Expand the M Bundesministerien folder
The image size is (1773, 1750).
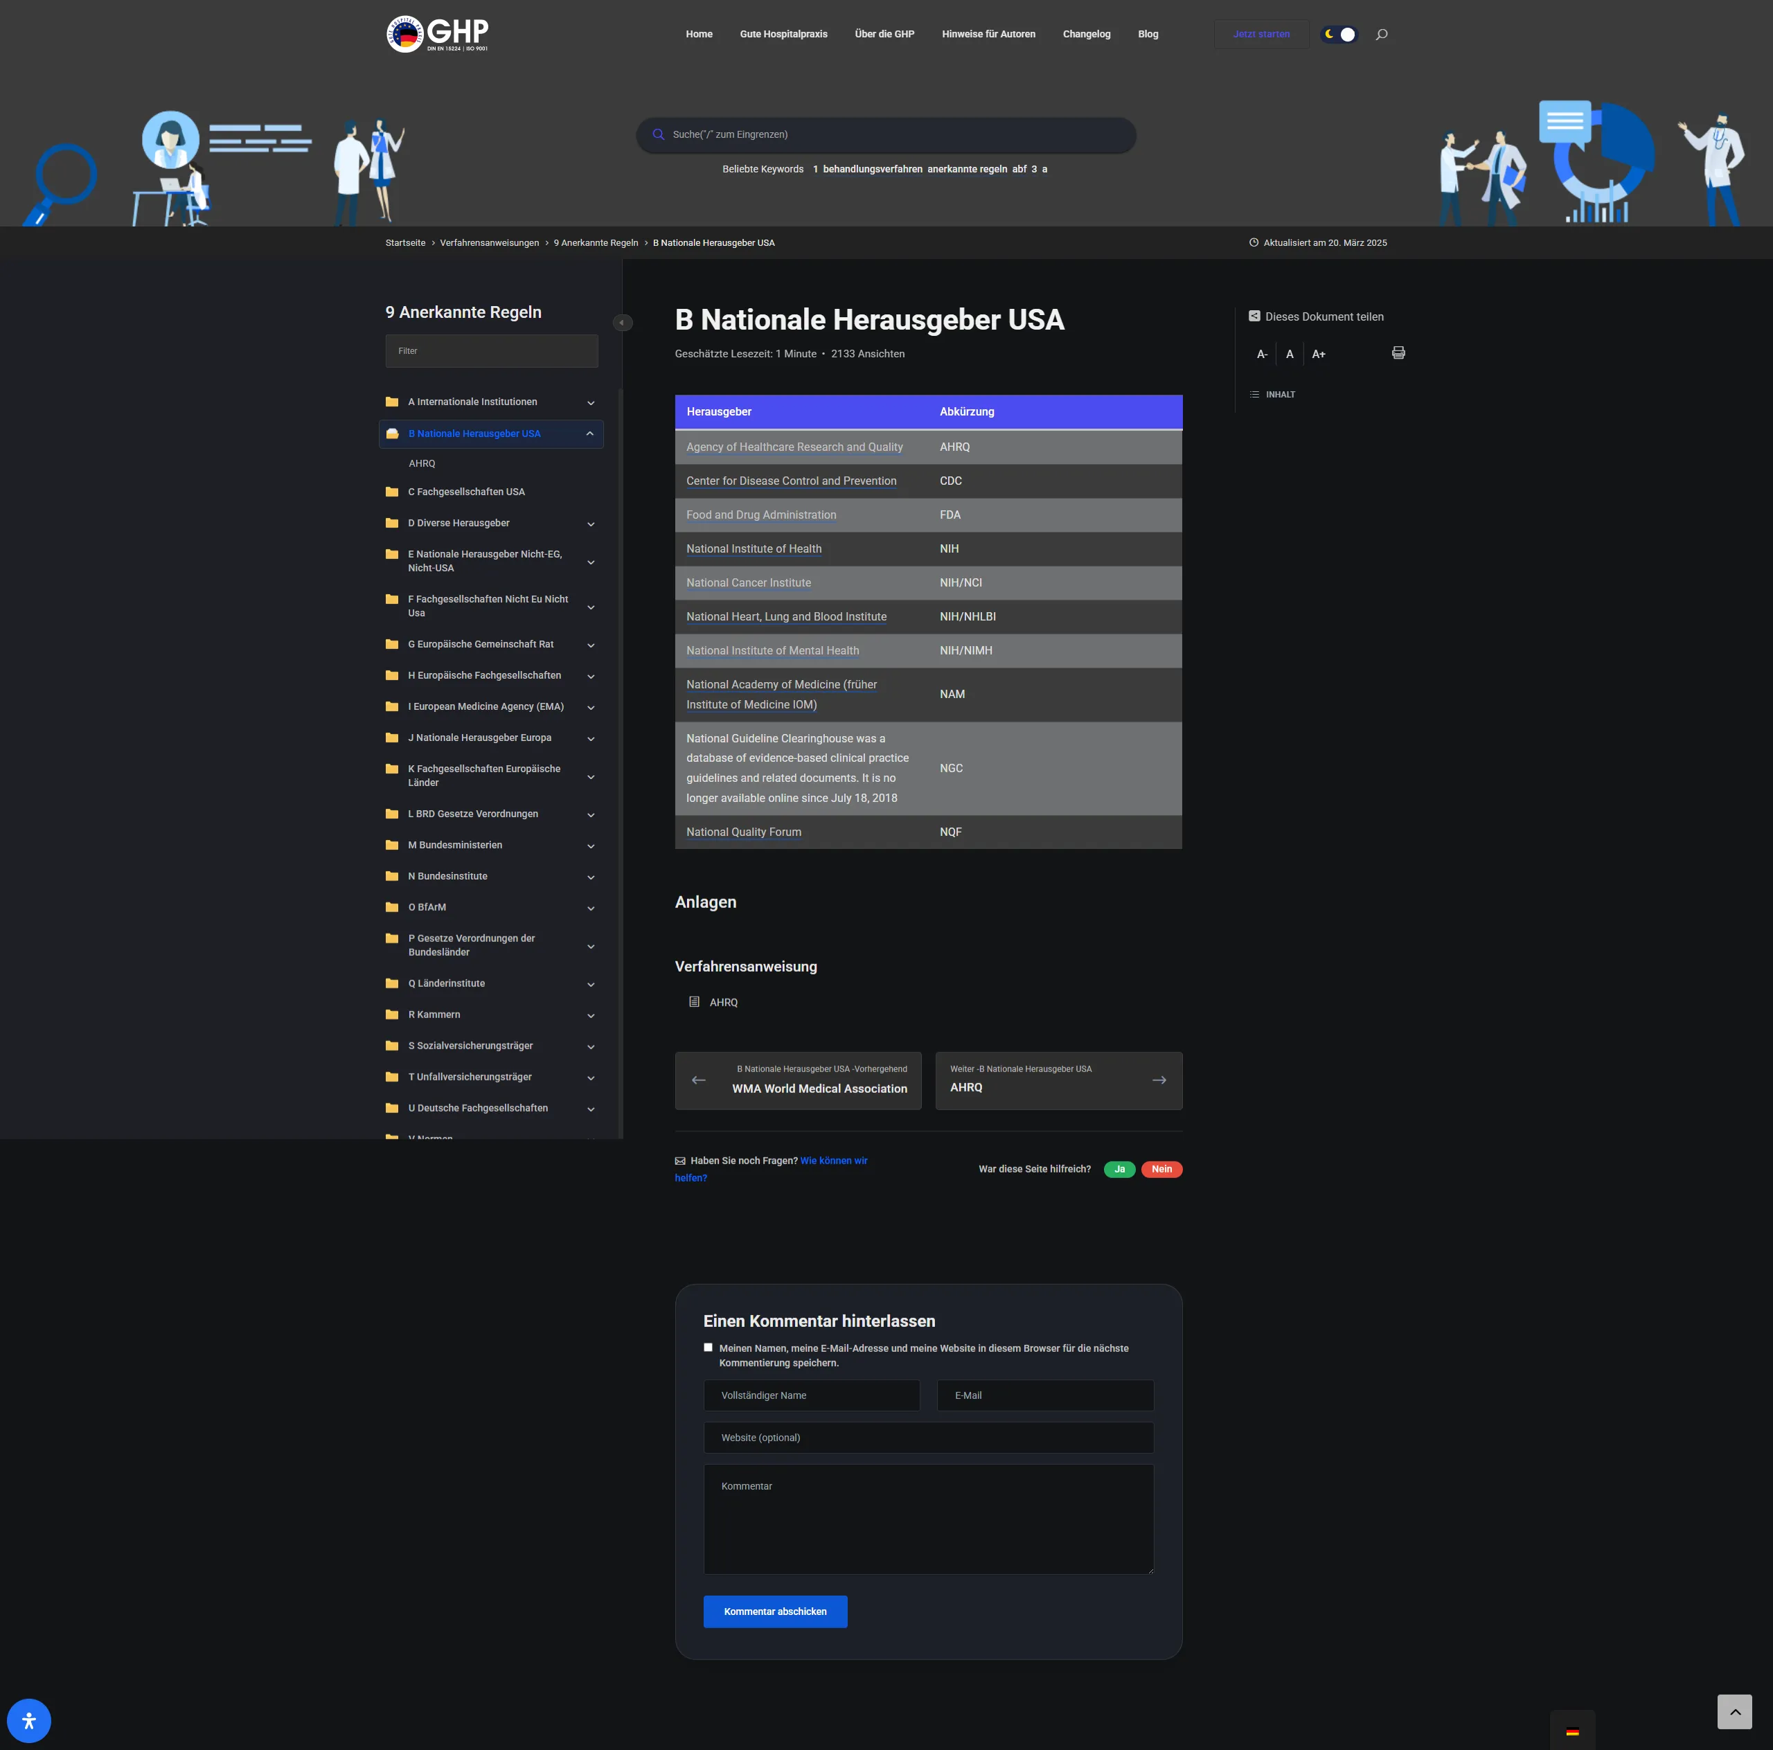point(590,846)
